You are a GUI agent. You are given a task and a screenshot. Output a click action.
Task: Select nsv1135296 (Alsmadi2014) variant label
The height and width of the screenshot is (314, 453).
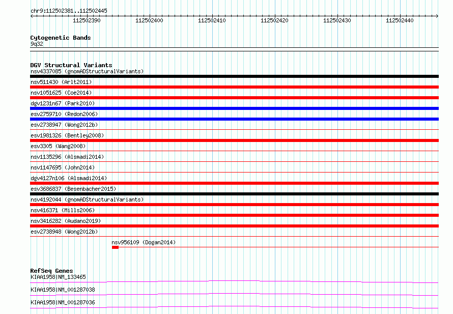(67, 157)
